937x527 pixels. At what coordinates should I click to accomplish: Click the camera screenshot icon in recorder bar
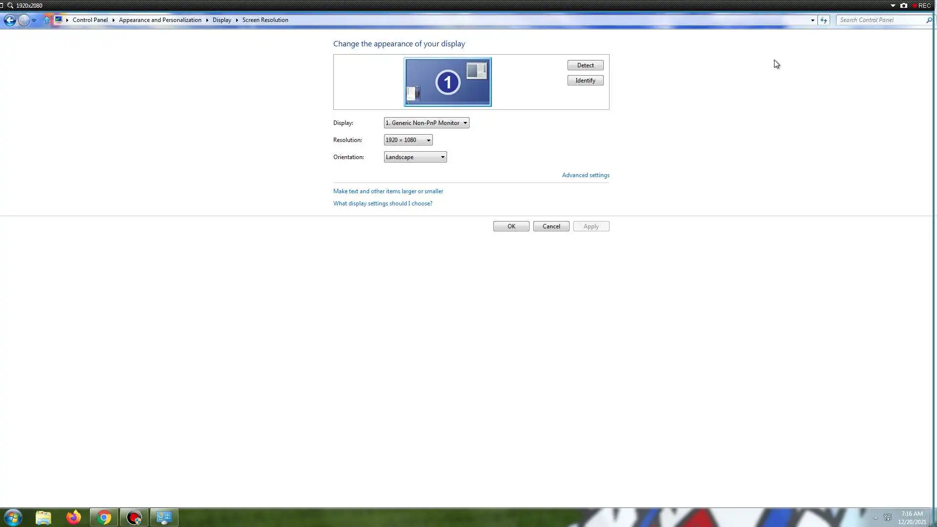(904, 6)
